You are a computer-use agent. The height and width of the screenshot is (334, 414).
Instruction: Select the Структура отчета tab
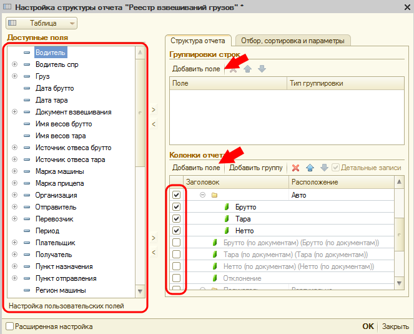[199, 41]
